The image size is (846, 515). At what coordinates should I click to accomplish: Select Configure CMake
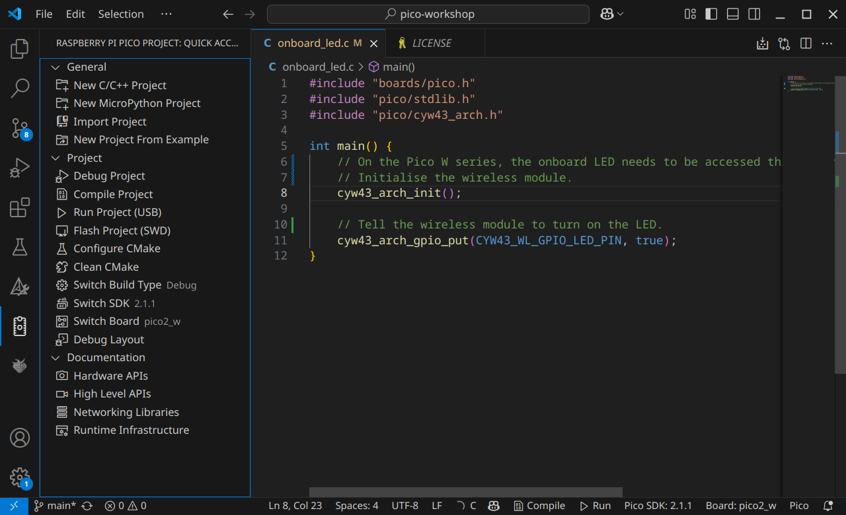point(145,248)
